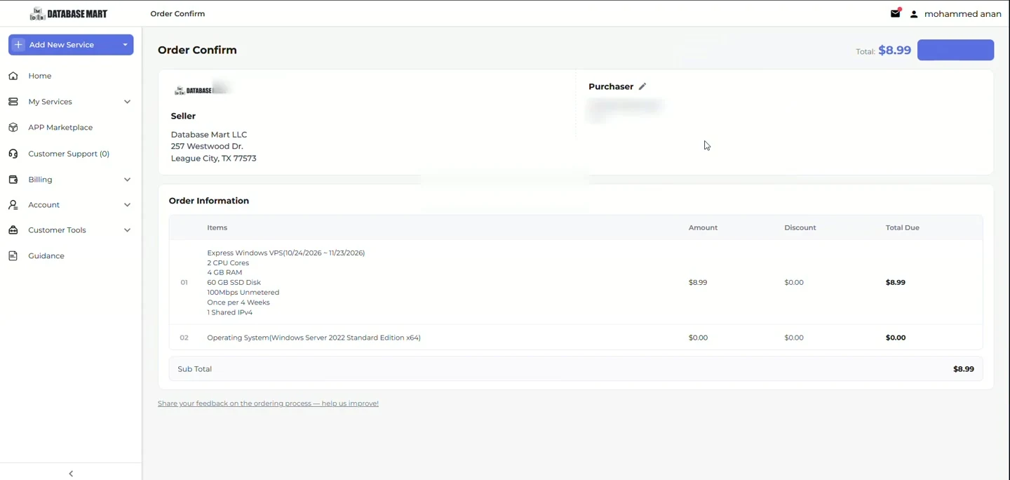This screenshot has width=1010, height=480.
Task: Click the seller Database Mart logo
Action: 201,90
